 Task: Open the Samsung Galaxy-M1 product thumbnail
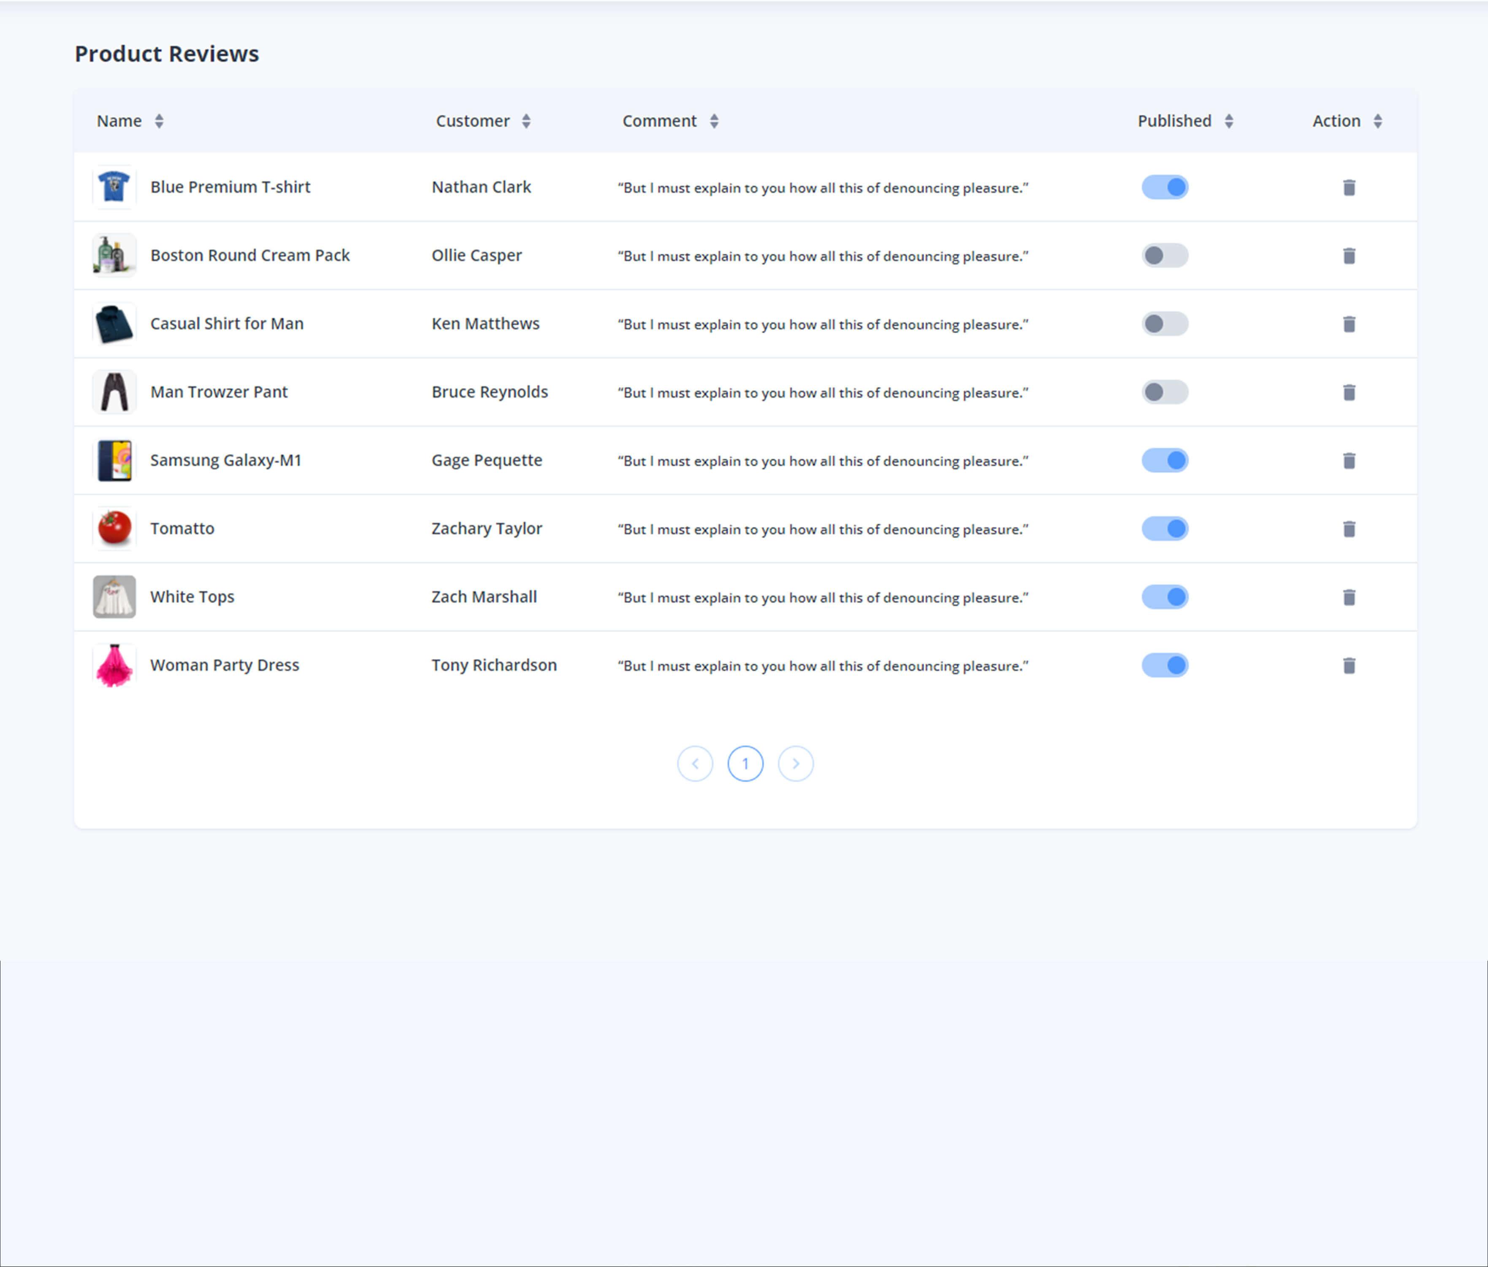coord(114,460)
